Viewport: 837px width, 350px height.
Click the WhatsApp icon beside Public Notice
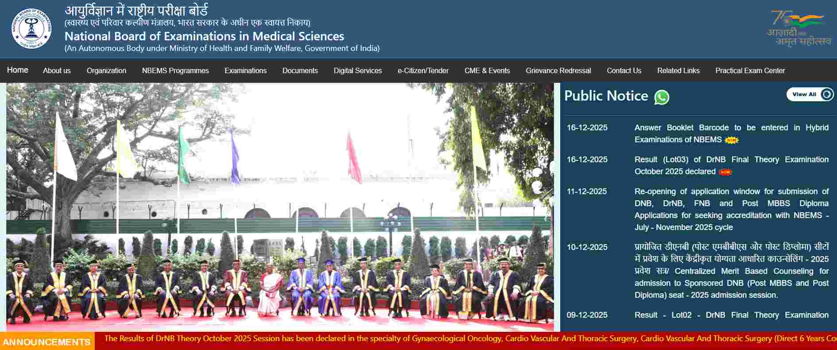pyautogui.click(x=662, y=97)
